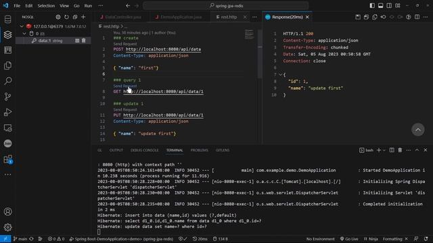Add a new NoSQL connection
Viewport: 433px width, 243px height.
coord(83,17)
